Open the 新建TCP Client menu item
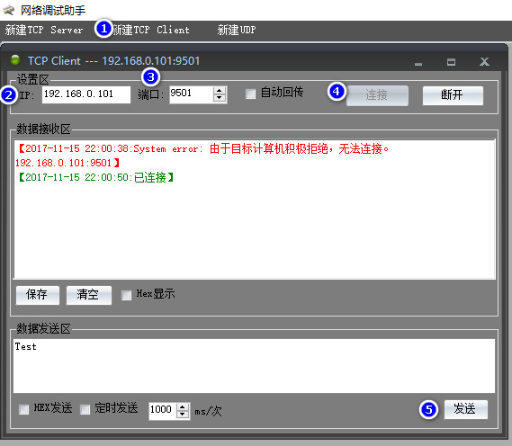This screenshot has height=446, width=512. [151, 30]
